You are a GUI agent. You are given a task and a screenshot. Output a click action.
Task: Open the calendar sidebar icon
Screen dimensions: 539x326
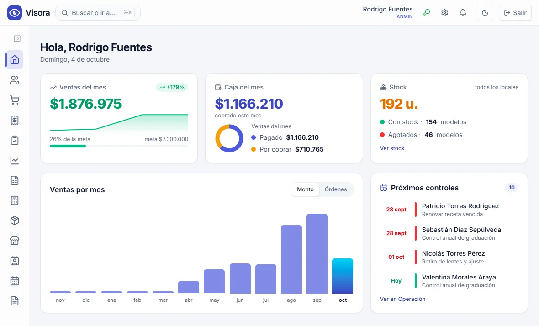(15, 281)
